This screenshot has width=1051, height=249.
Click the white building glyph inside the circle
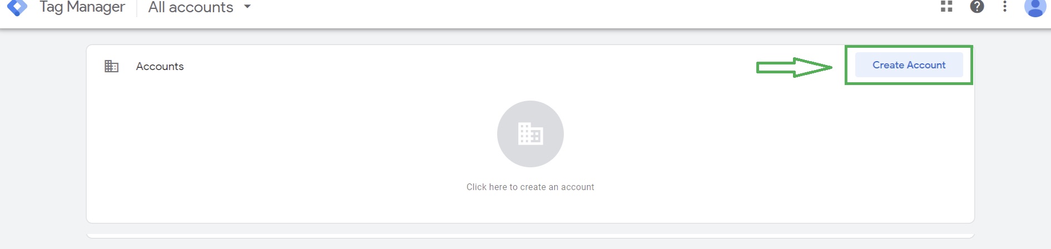click(x=531, y=134)
